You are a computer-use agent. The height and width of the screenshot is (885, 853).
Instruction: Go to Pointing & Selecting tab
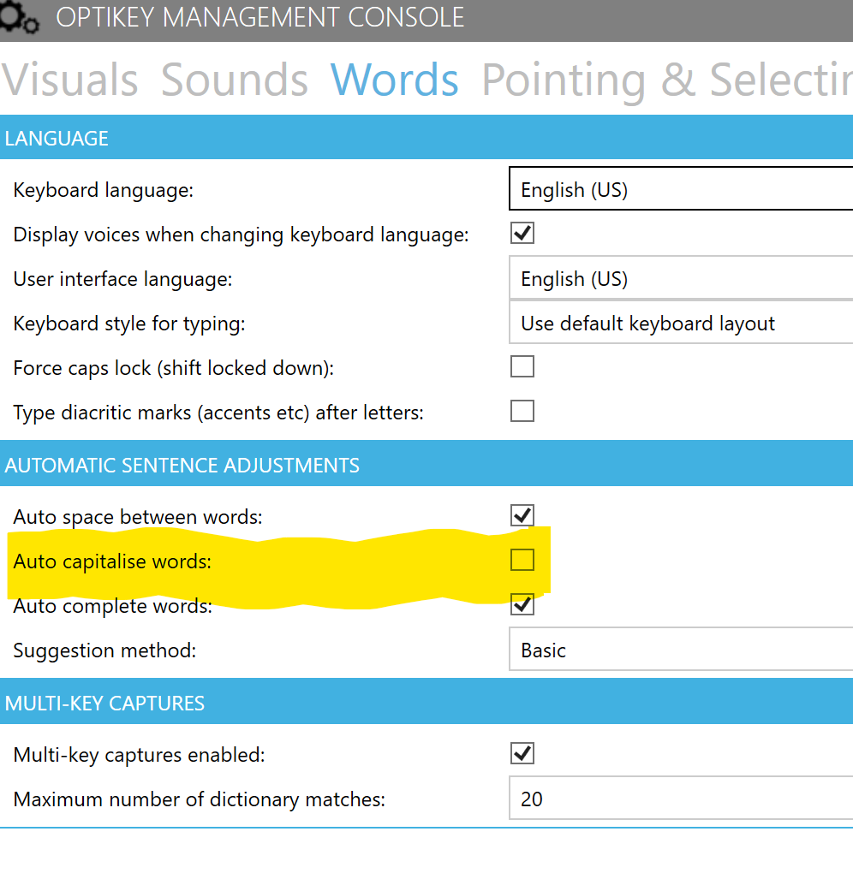(666, 80)
